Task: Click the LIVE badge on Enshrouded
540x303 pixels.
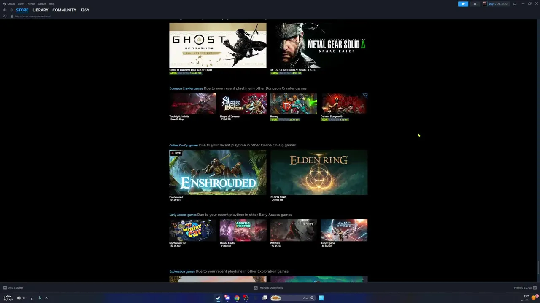Action: tap(176, 153)
